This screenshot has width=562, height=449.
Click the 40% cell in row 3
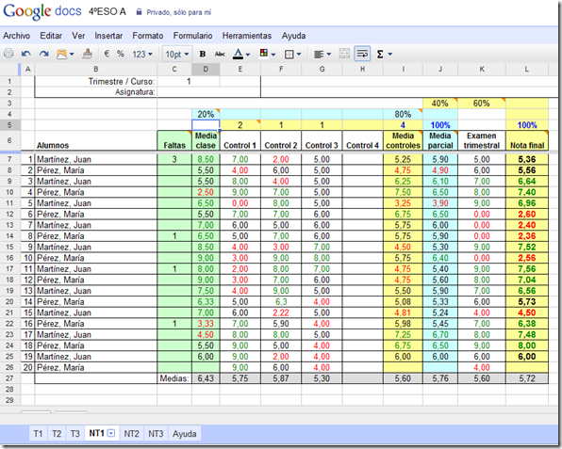[x=440, y=104]
